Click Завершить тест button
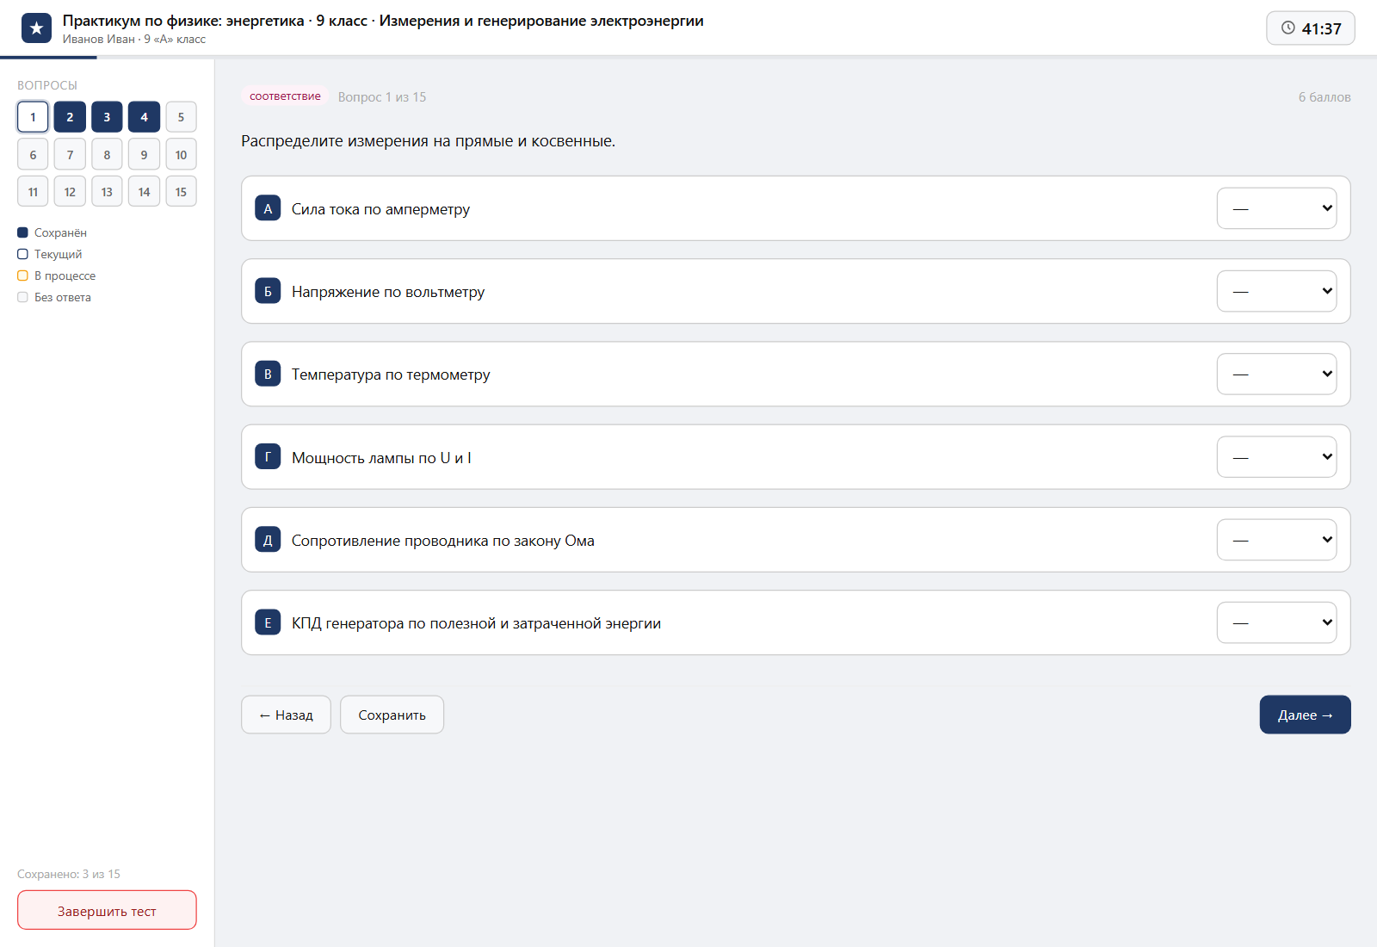The width and height of the screenshot is (1377, 947). coord(107,911)
